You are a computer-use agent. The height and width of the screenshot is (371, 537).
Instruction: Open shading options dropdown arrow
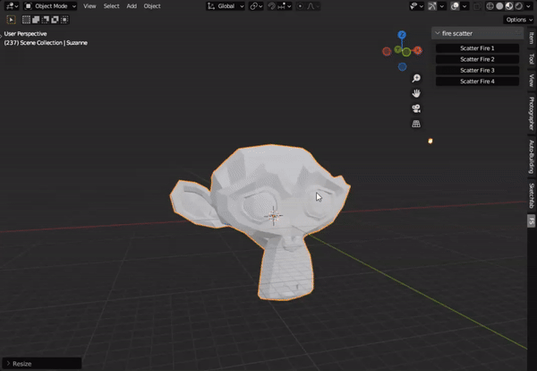(528, 6)
